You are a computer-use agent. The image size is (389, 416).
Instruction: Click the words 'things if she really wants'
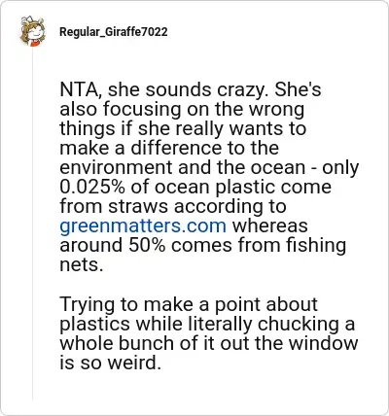point(171,128)
